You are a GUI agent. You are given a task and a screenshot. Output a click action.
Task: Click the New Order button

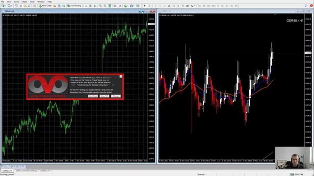45,6
